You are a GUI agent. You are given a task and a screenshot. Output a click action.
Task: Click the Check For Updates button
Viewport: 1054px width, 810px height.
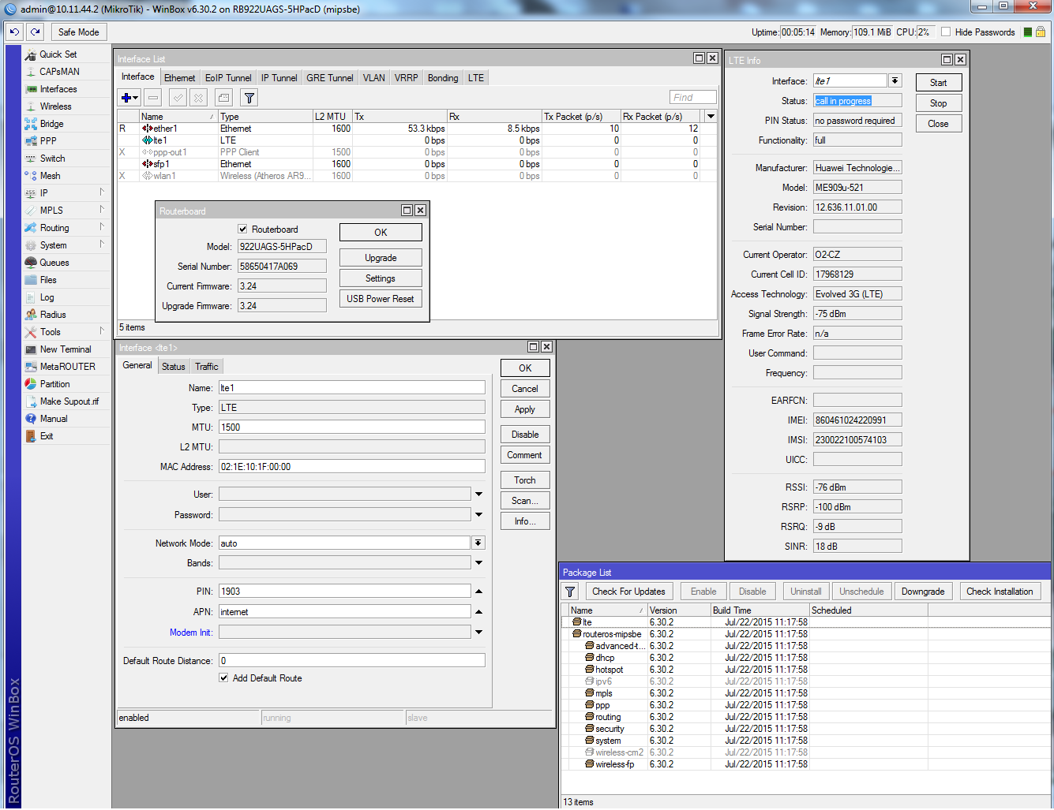tap(628, 592)
